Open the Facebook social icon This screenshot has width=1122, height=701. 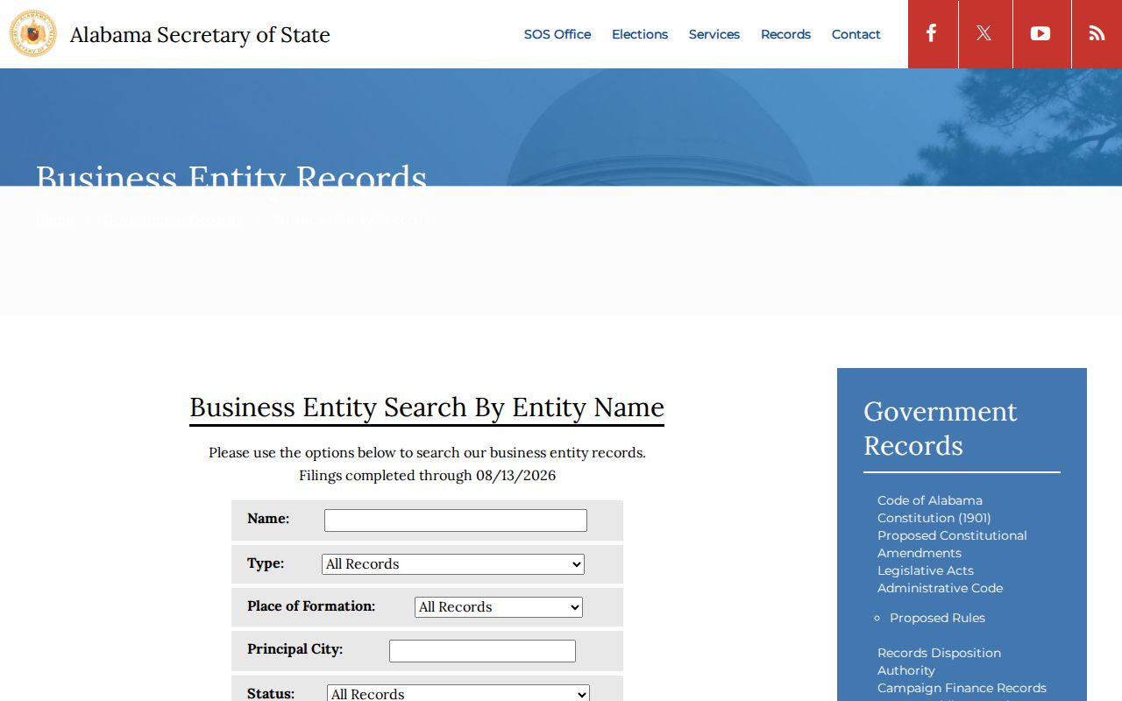(933, 34)
